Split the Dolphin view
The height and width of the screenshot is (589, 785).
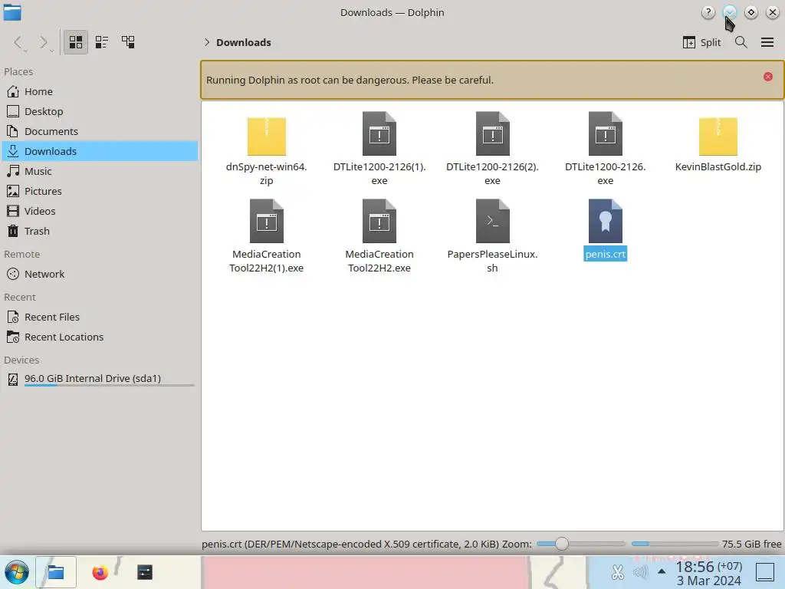pos(701,43)
